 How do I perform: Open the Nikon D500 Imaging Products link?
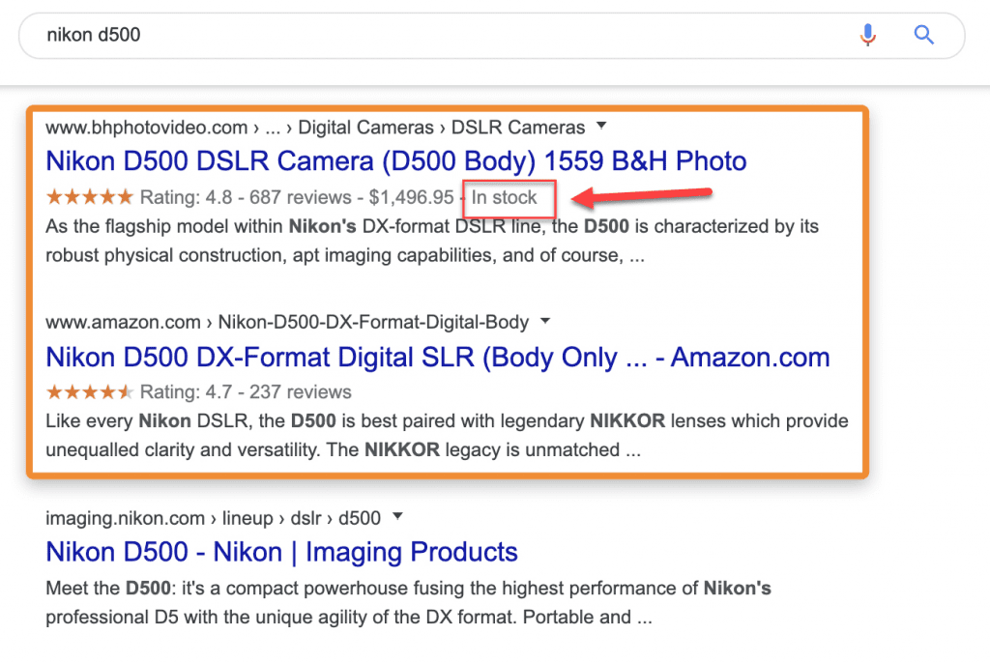tap(281, 552)
